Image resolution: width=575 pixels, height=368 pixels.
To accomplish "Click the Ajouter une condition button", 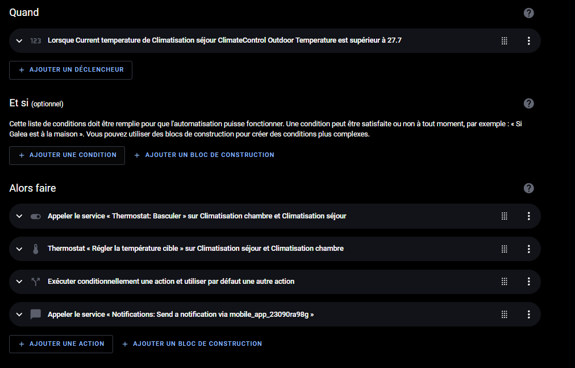I will [x=66, y=155].
